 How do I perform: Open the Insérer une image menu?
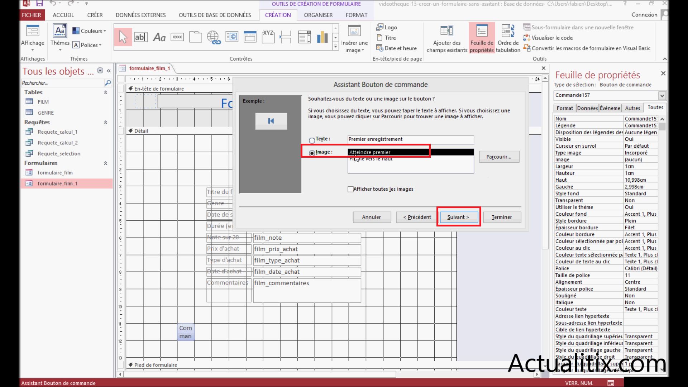tap(354, 39)
